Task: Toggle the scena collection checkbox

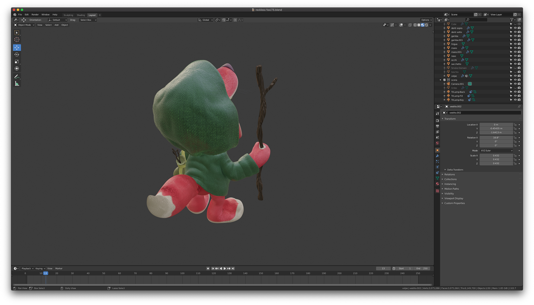Action: click(444, 80)
